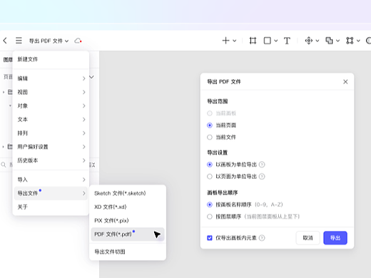Image resolution: width=371 pixels, height=278 pixels.
Task: Choose 以画板为单位导出 radio option
Action: tap(210, 165)
